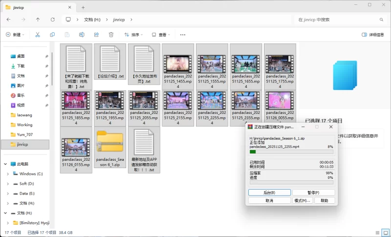Click the search box 在 jinricp 中搜索
This screenshot has height=237, width=391.
(x=337, y=20)
